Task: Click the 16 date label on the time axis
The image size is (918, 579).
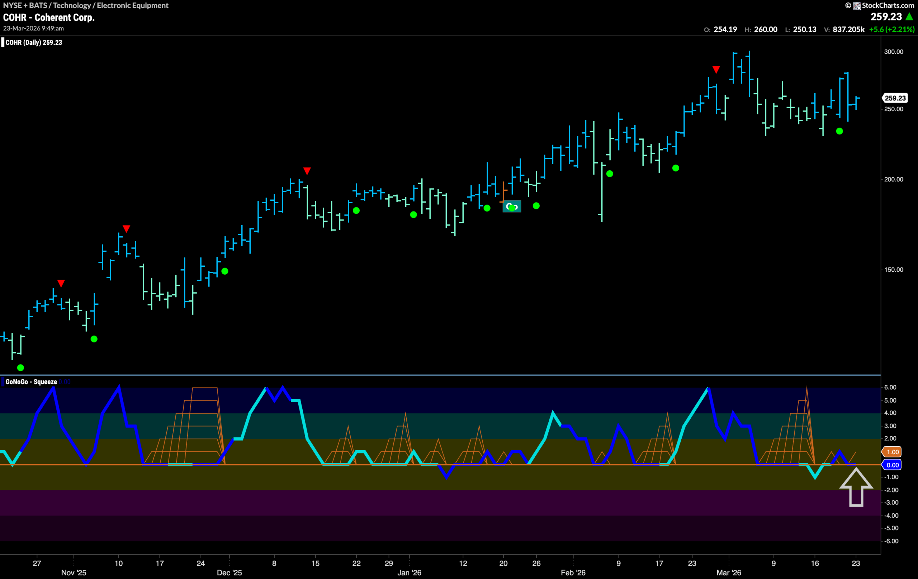Action: (x=815, y=563)
